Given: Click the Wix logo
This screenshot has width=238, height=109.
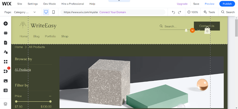Looking at the screenshot, I should point(7,4).
